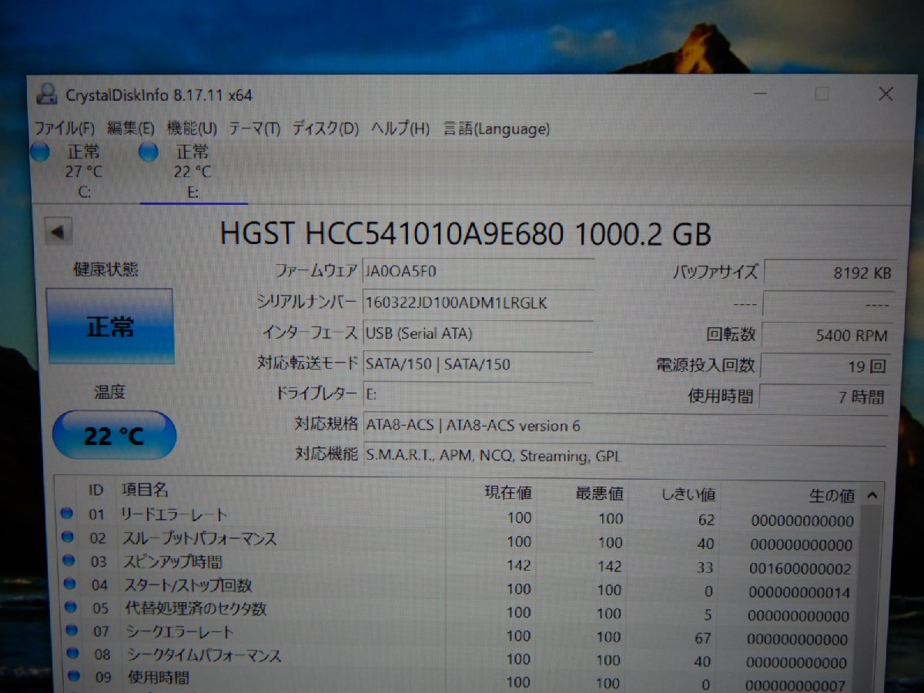
Task: Click the power on hours value 7 時間
Action: click(825, 397)
